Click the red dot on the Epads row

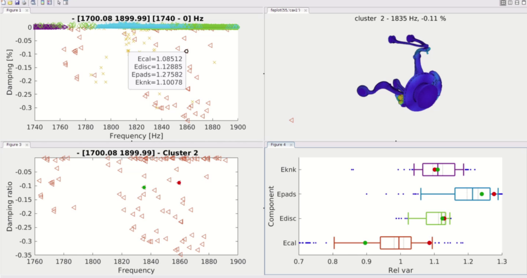coord(494,194)
